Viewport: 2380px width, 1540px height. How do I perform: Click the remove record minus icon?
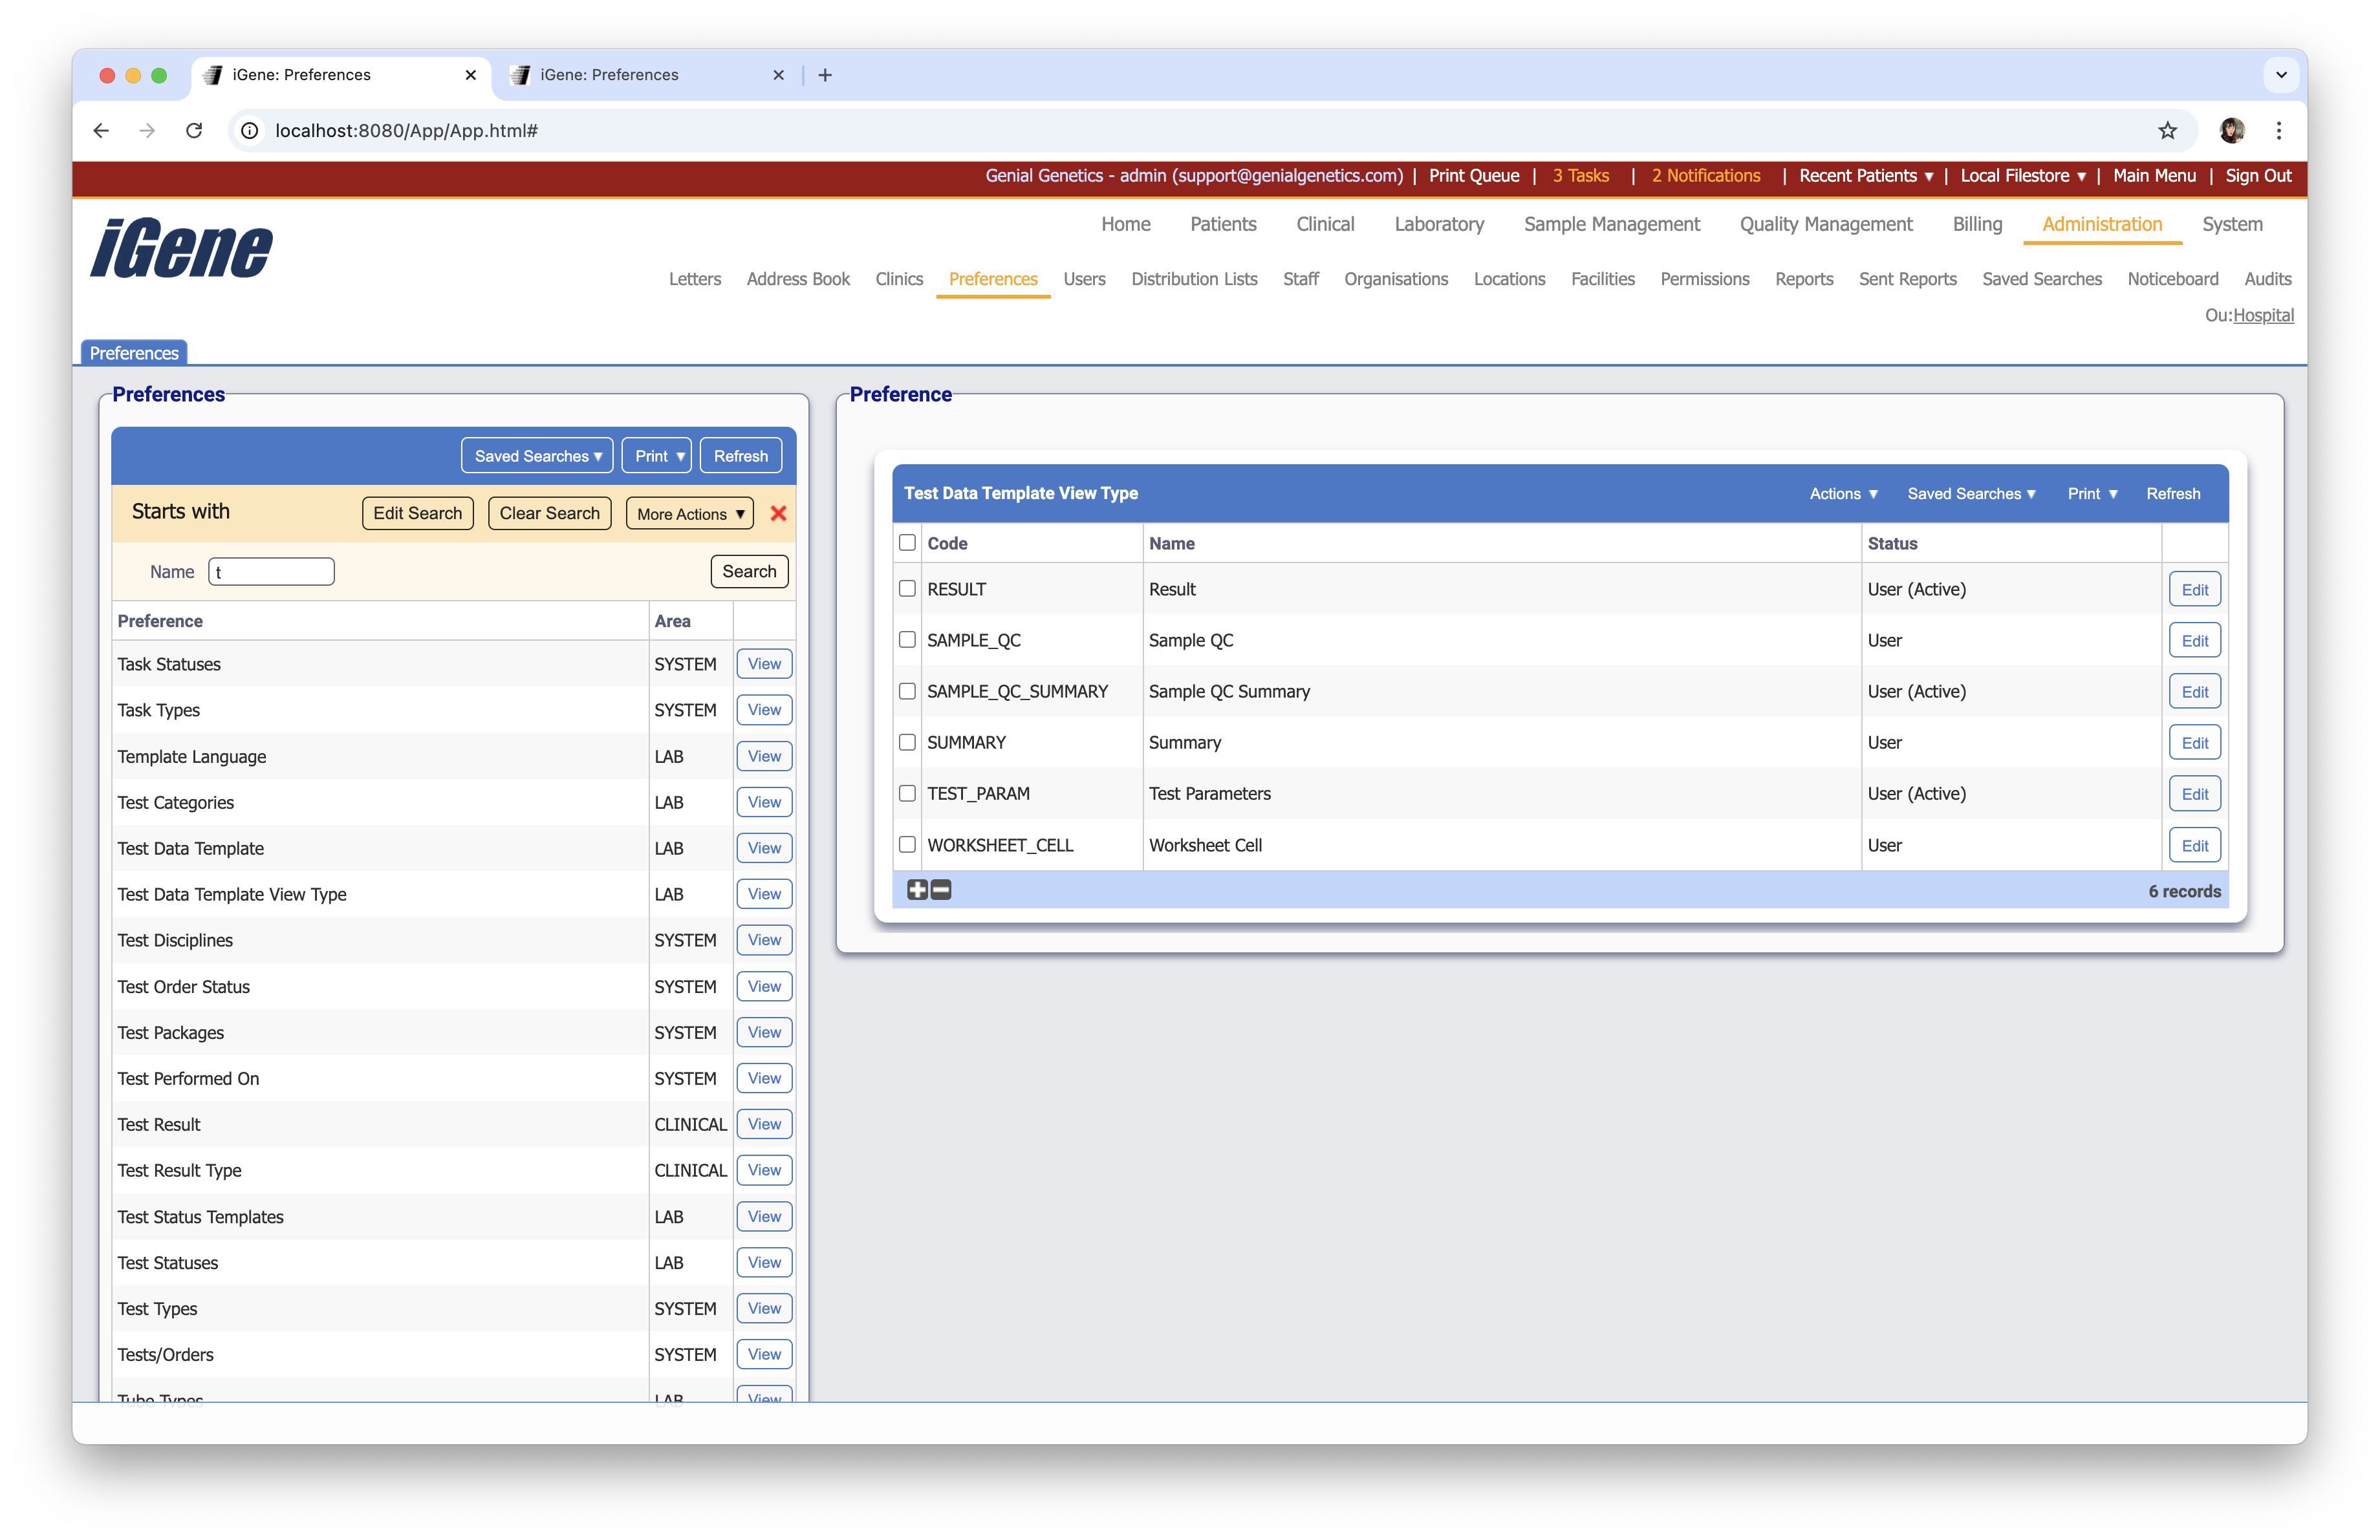(940, 890)
